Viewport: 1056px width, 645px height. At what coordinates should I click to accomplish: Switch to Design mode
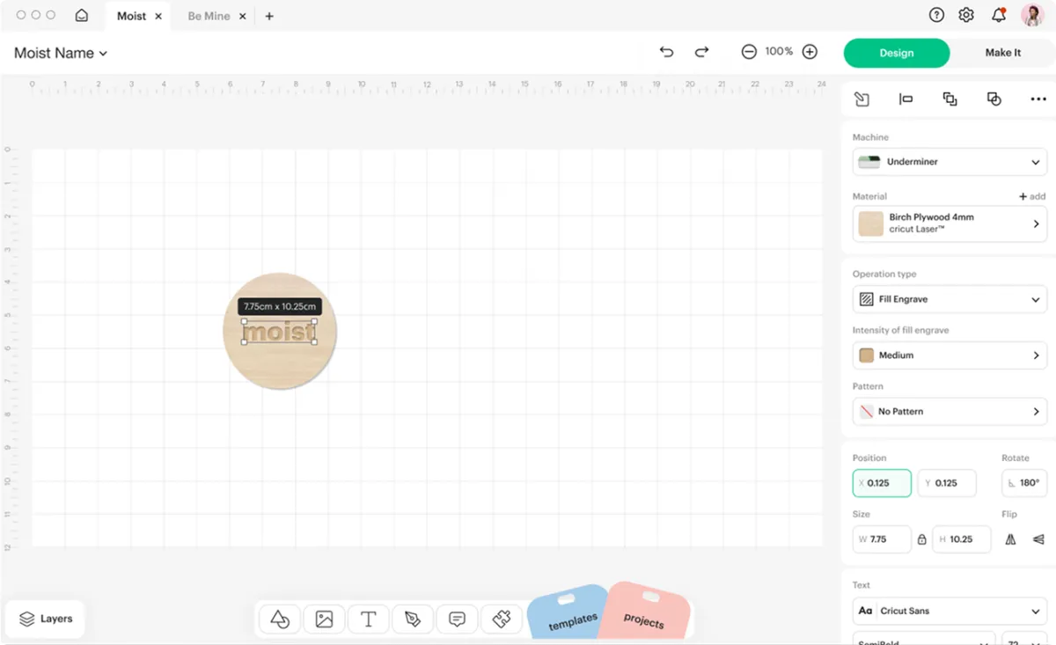click(897, 53)
